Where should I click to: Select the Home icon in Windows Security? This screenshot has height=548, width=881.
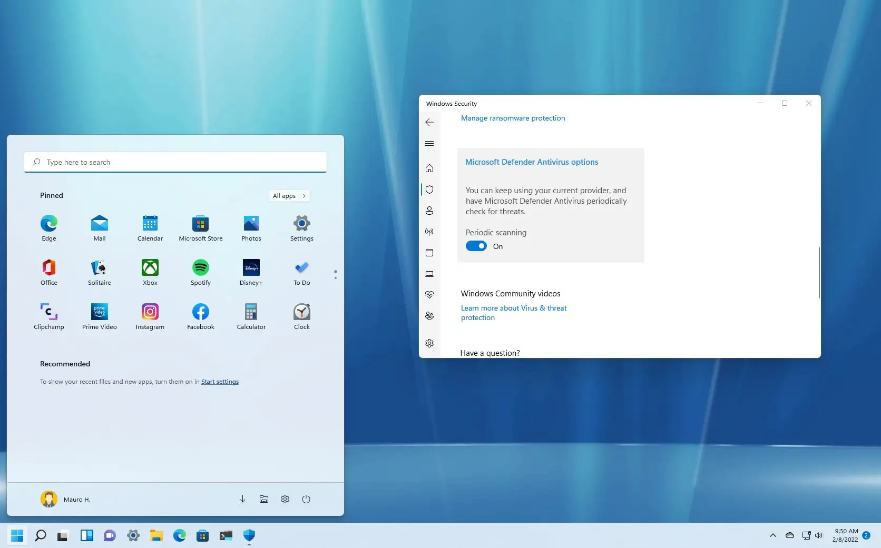pos(429,168)
